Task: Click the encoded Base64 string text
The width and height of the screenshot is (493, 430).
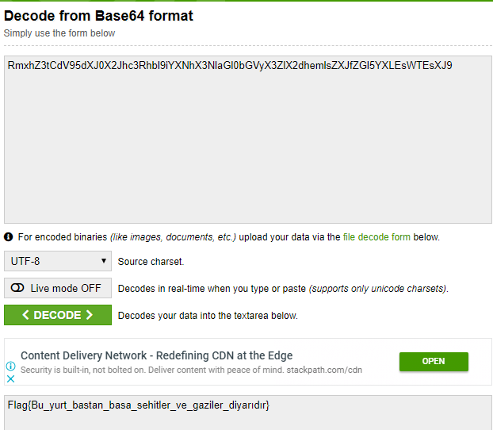Action: (x=230, y=65)
